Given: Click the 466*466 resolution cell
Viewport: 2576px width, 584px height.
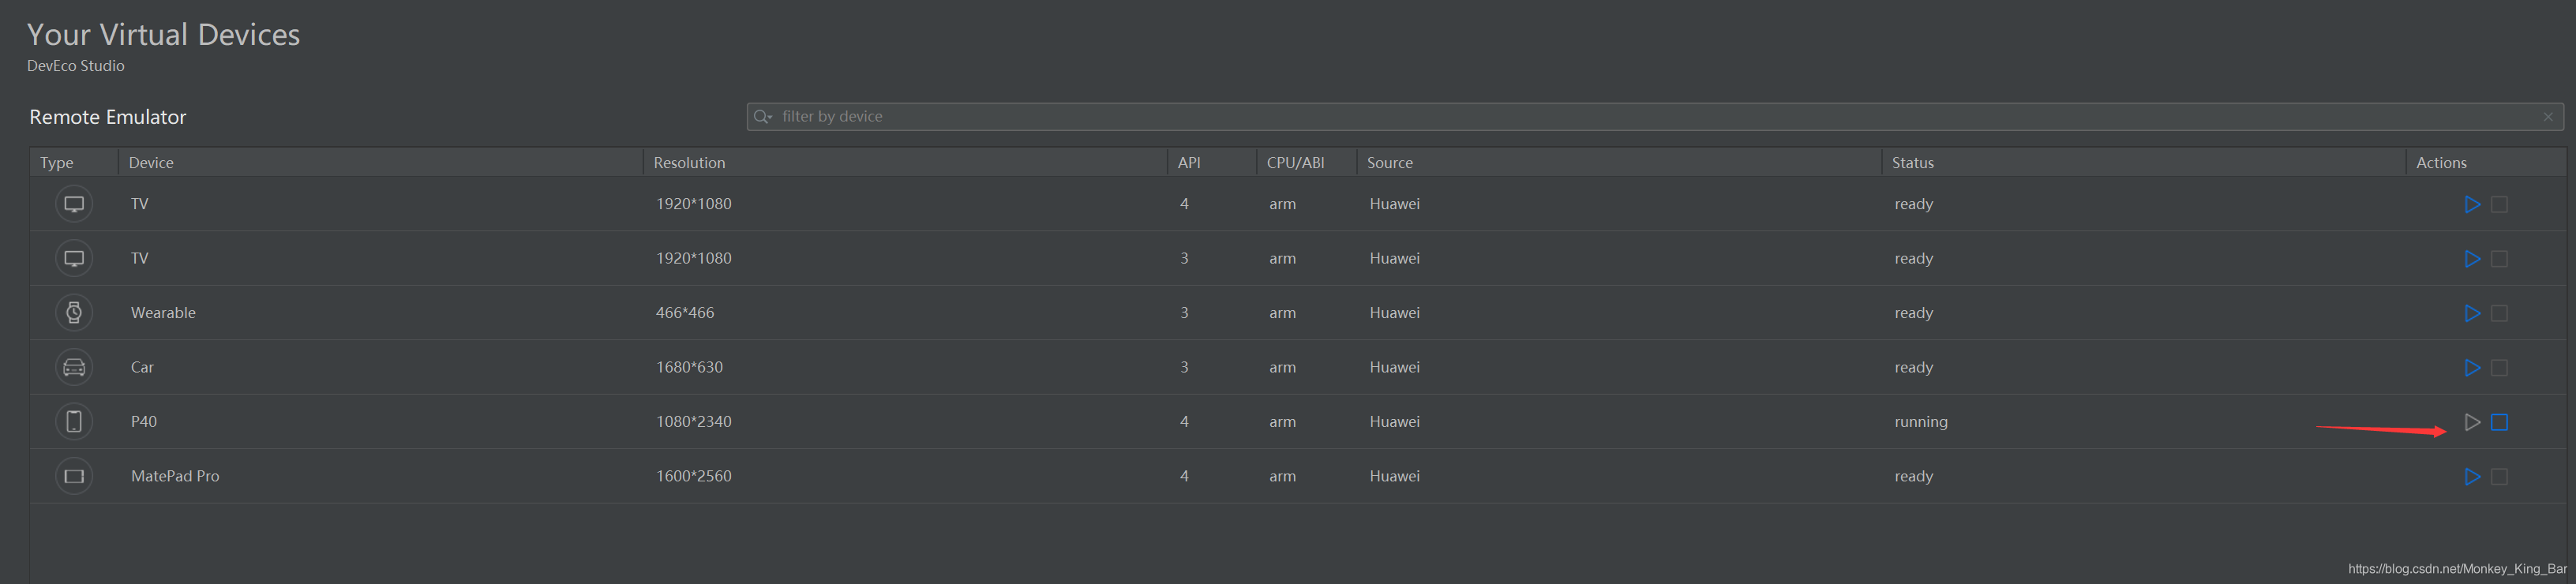Looking at the screenshot, I should point(685,313).
